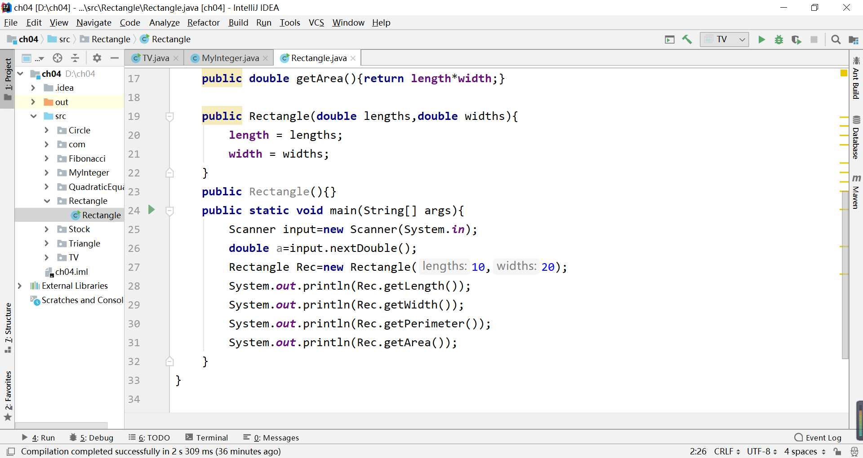The height and width of the screenshot is (458, 863).
Task: Close the TV.java tab
Action: tap(176, 58)
